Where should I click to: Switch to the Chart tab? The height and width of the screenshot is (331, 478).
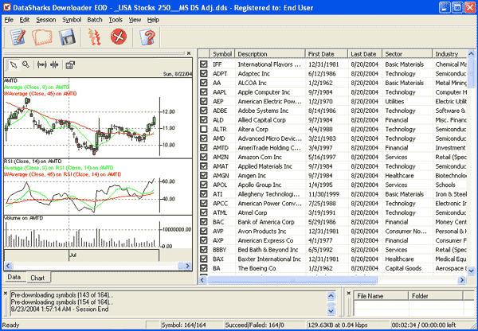pyautogui.click(x=37, y=278)
